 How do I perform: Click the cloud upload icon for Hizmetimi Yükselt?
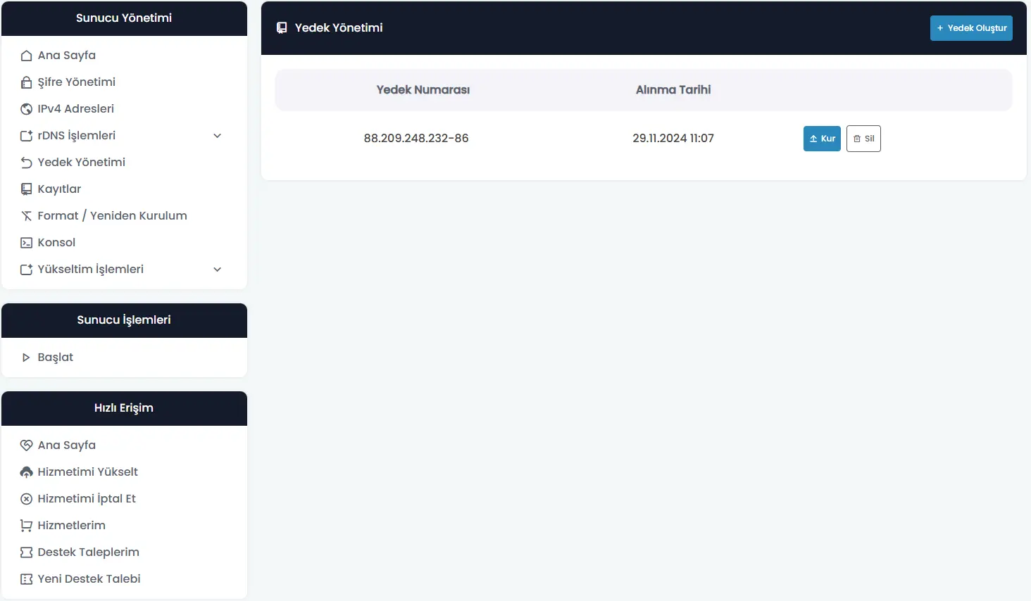(26, 472)
